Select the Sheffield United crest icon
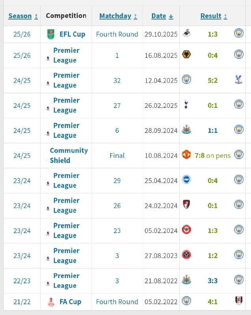The image size is (251, 315). click(x=186, y=255)
